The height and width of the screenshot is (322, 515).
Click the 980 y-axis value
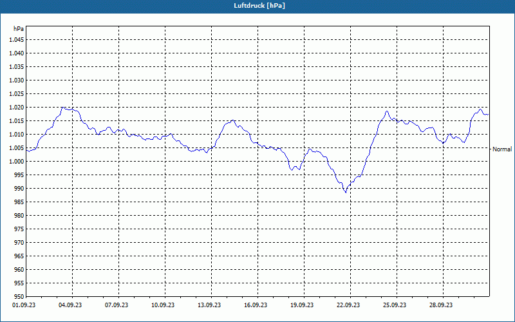(19, 216)
